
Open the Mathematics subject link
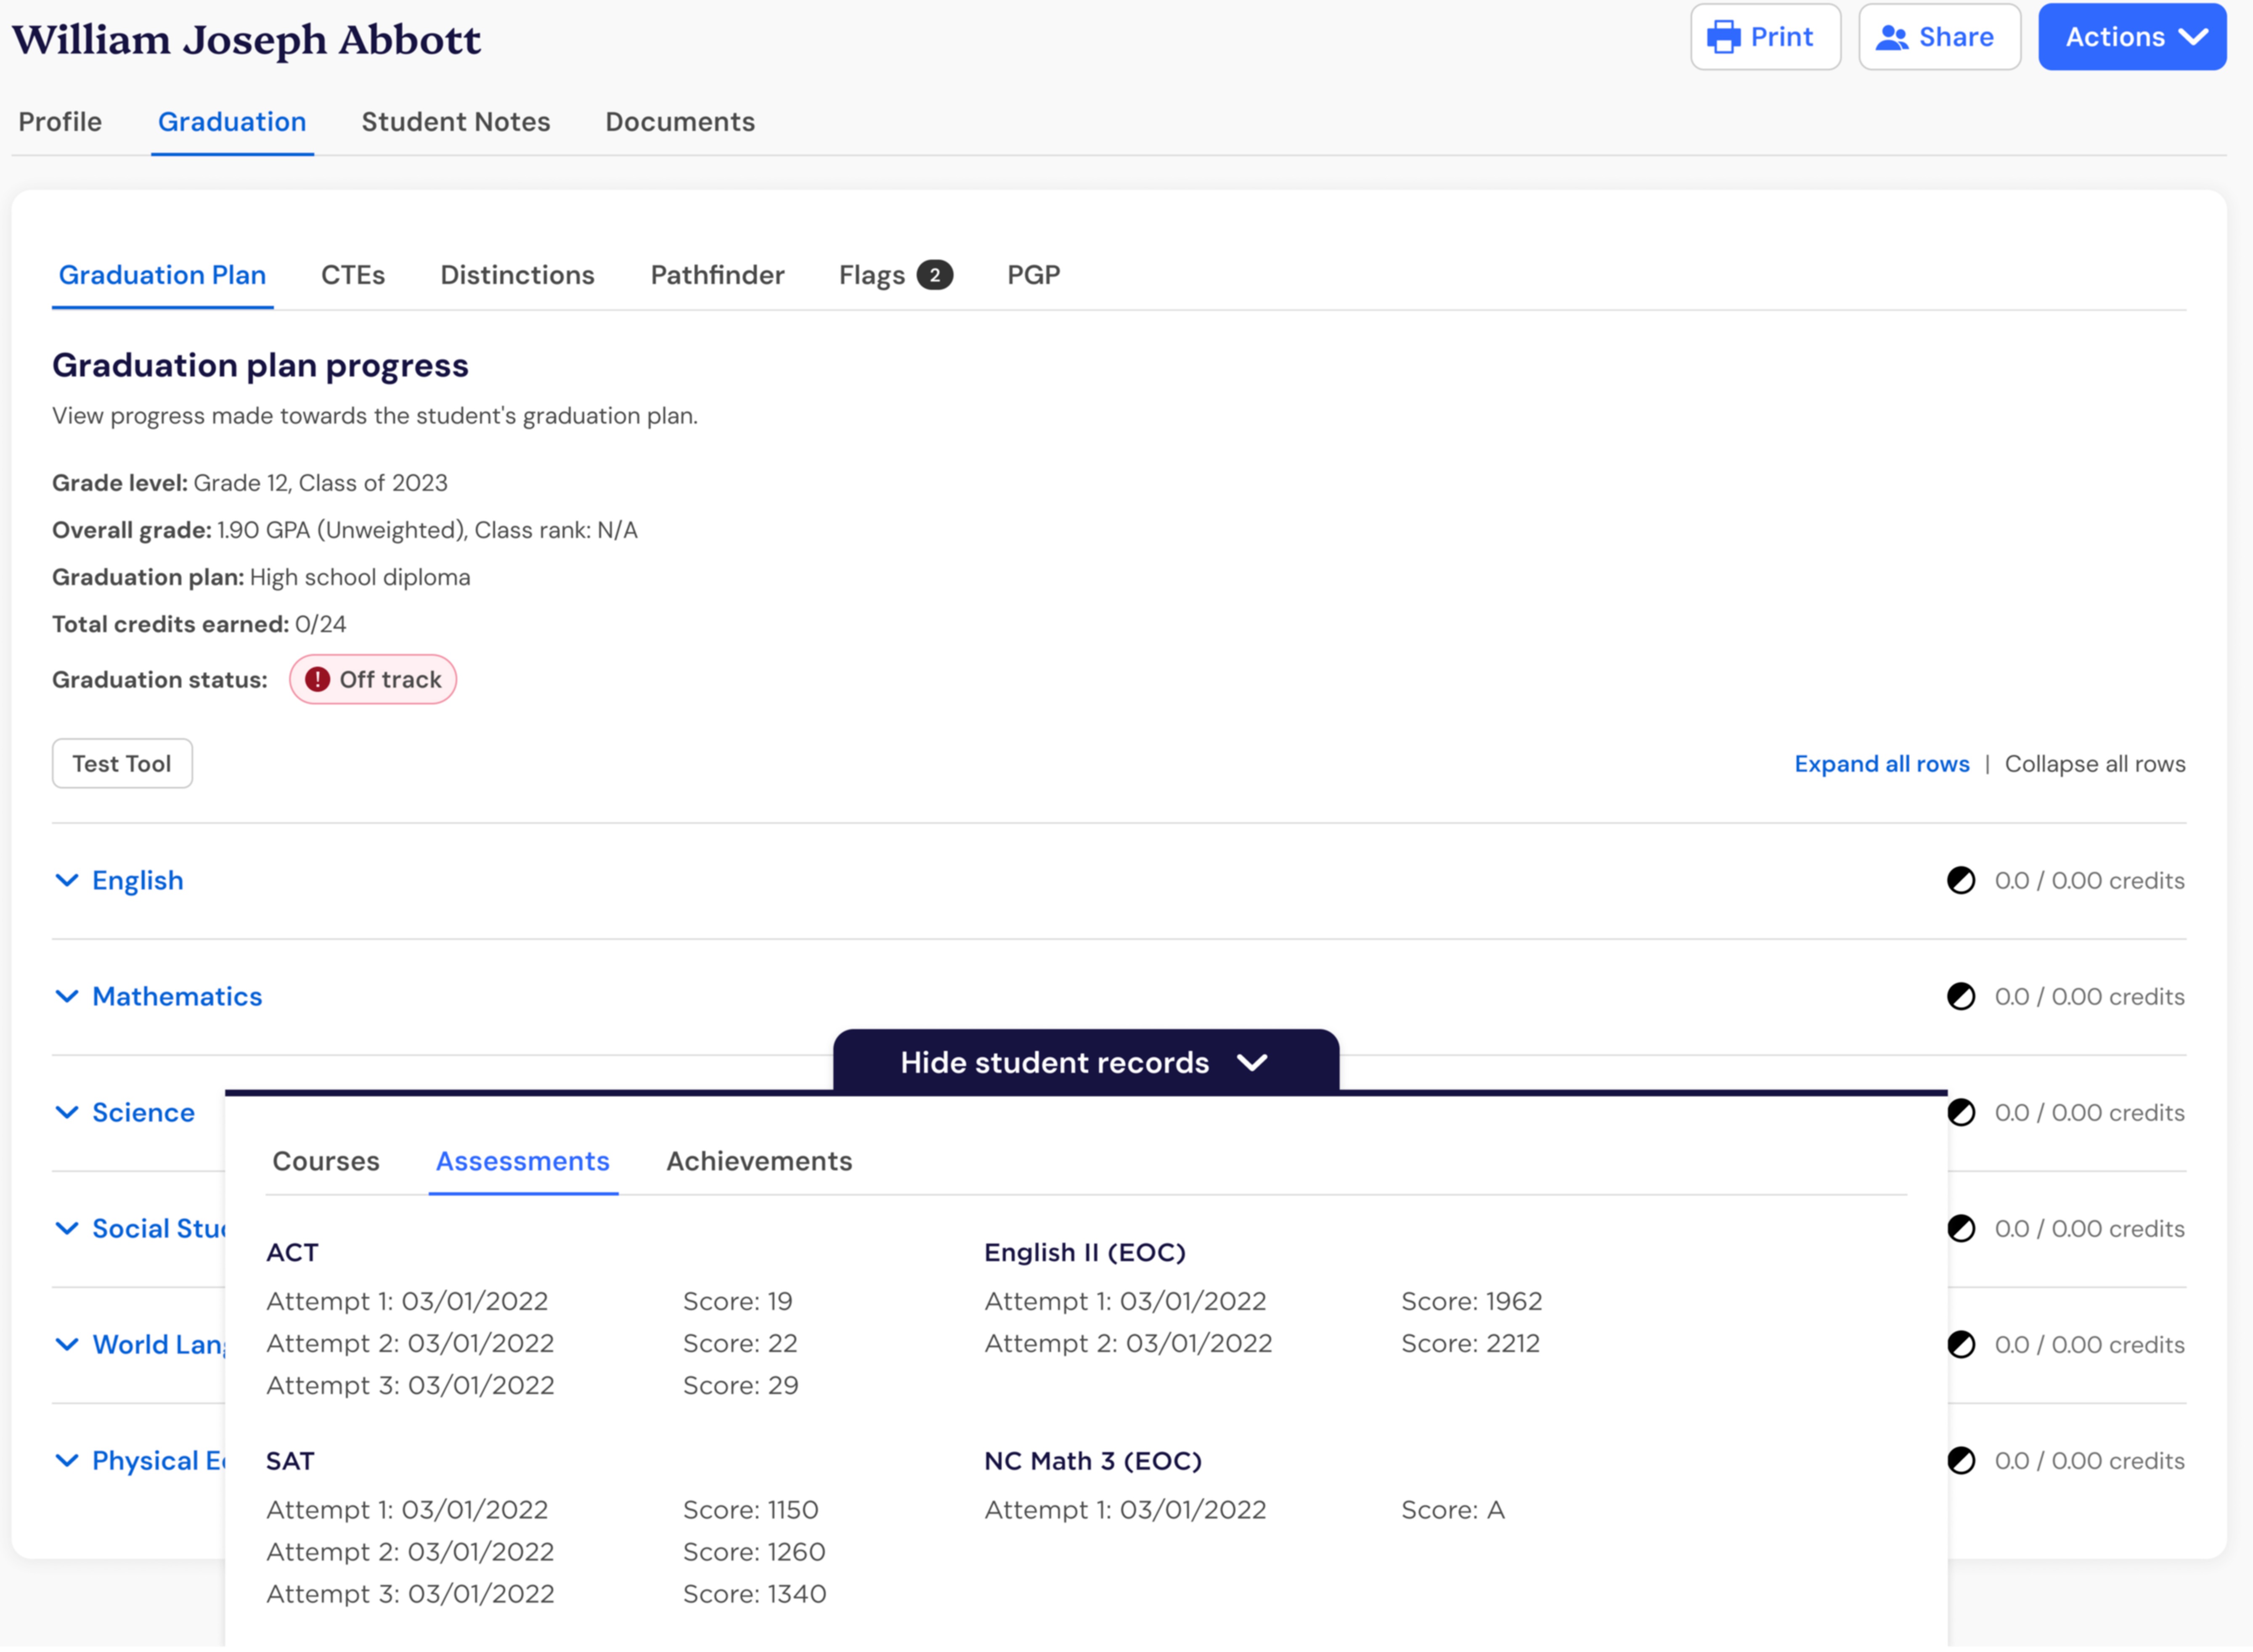click(x=177, y=996)
